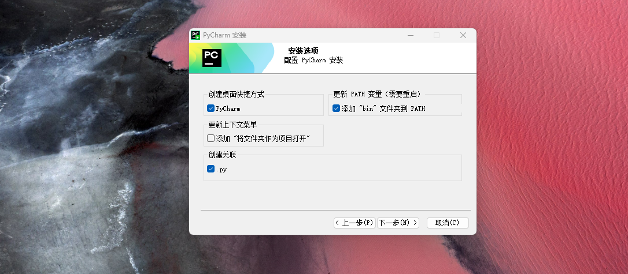Close the PyCharm installer window
The width and height of the screenshot is (628, 274).
point(463,35)
